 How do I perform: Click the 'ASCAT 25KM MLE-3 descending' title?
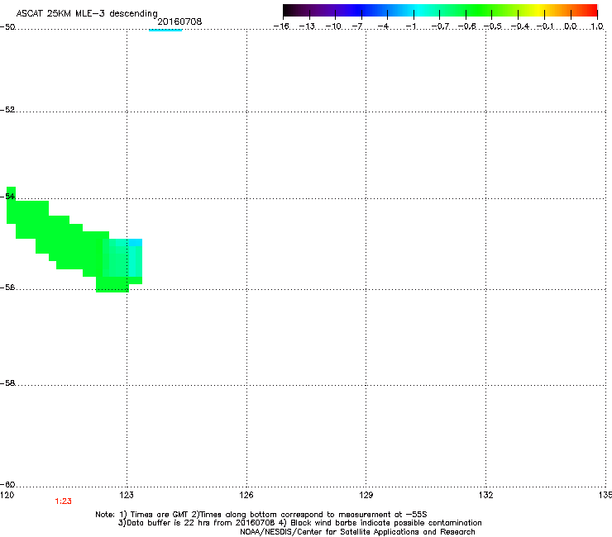point(87,13)
